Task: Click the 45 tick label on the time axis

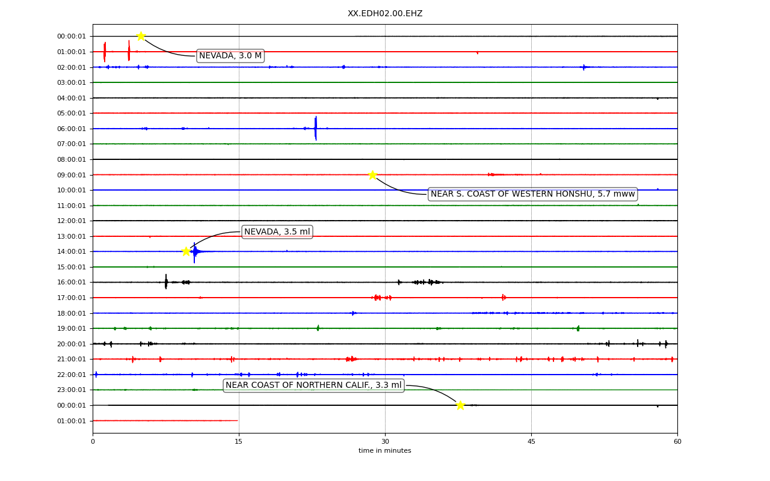Action: coord(531,442)
